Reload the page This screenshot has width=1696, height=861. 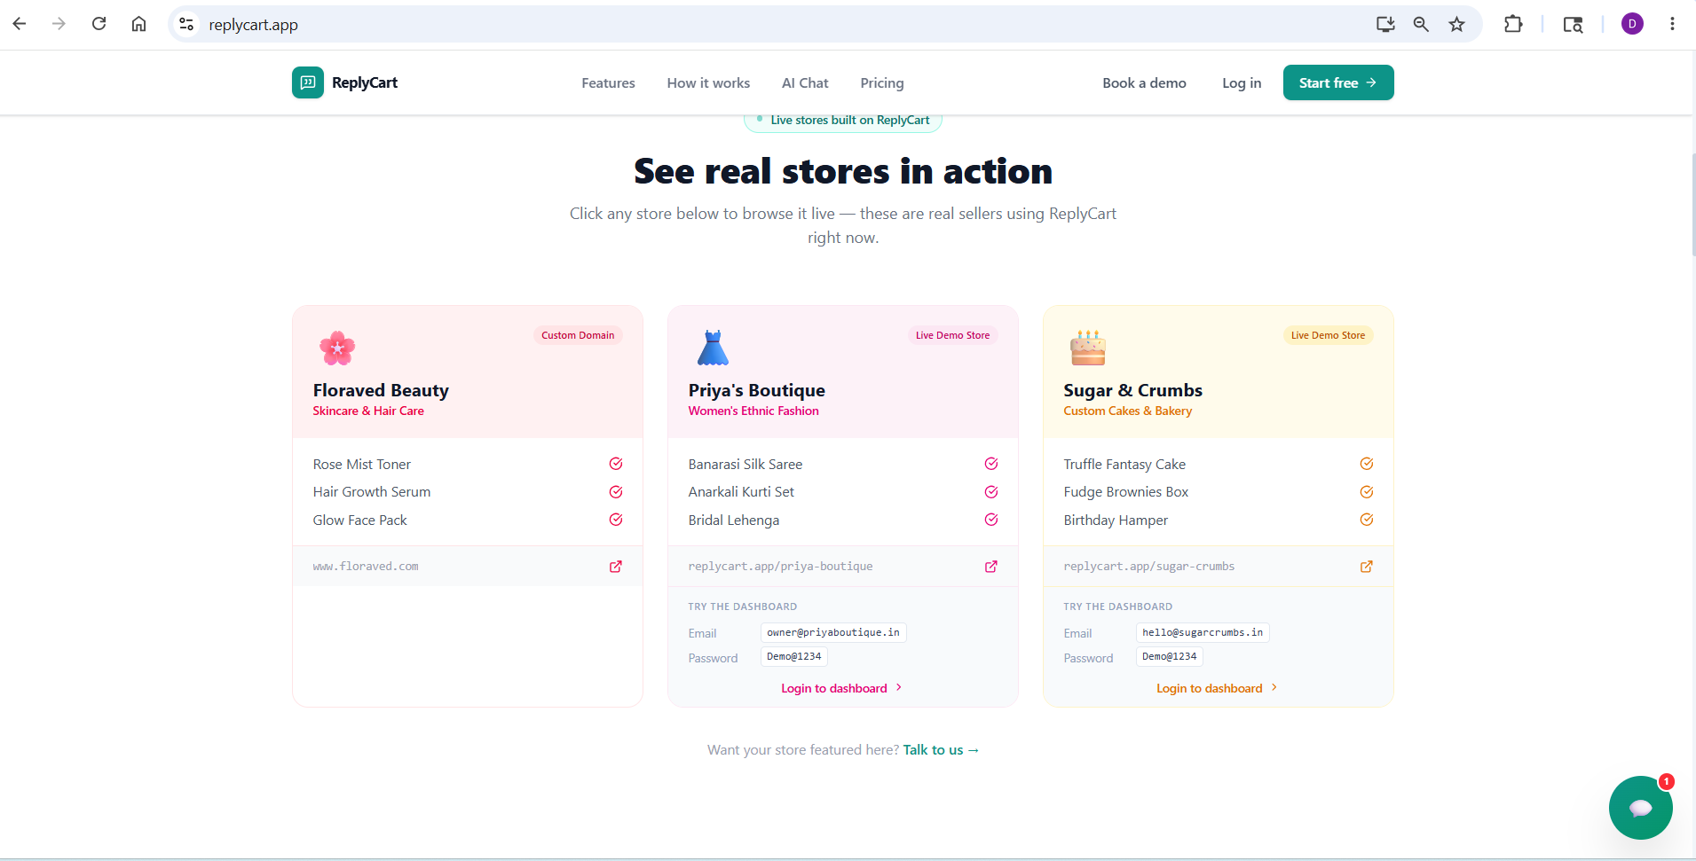click(99, 24)
